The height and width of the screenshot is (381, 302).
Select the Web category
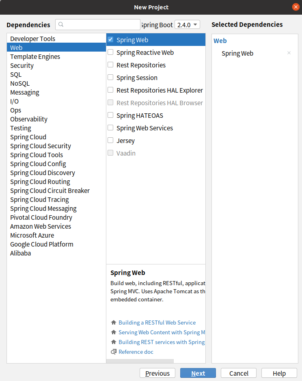pos(56,48)
